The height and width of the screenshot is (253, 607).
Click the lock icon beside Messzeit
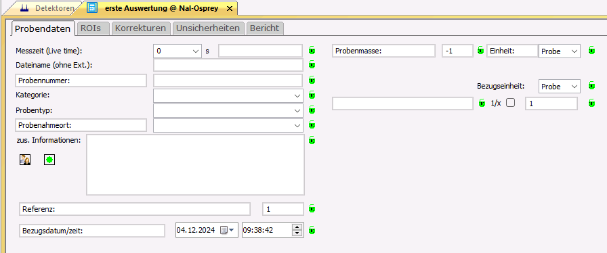[312, 50]
